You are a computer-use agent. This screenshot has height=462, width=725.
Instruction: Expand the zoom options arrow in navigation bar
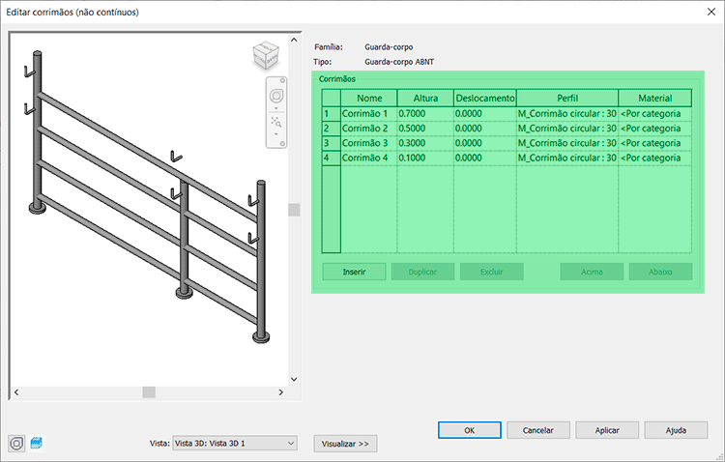[275, 134]
